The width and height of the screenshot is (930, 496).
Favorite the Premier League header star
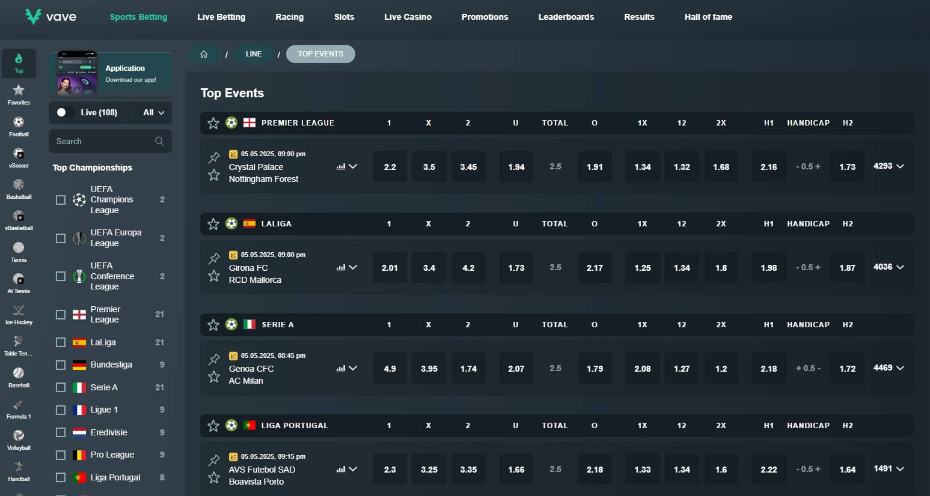pyautogui.click(x=213, y=123)
